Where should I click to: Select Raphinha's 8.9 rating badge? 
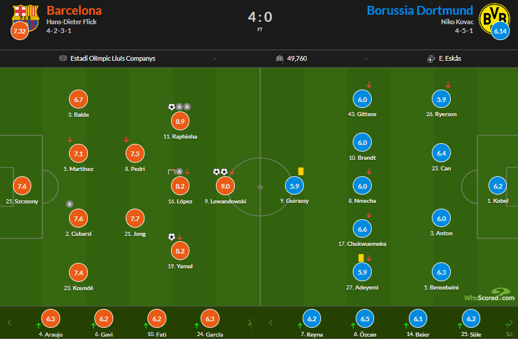180,121
